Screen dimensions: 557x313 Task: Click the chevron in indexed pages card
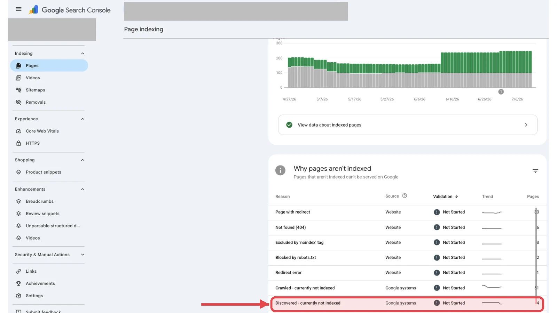pos(526,125)
